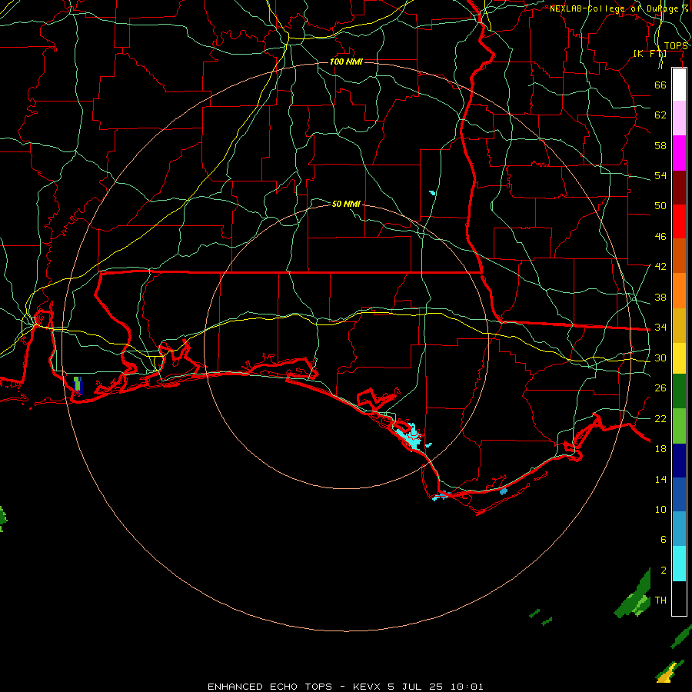Click the large cyan echo on the coastline

click(411, 437)
